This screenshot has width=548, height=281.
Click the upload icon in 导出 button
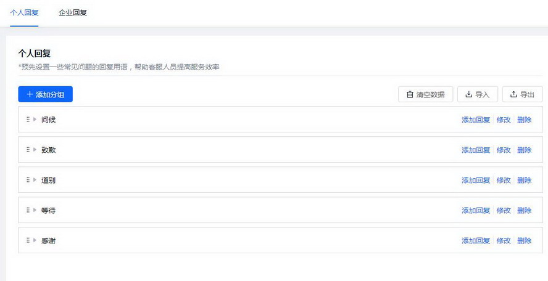513,94
